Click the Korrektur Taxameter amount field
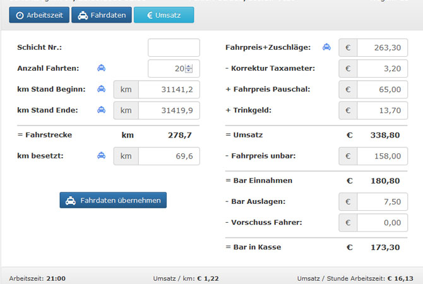 [382, 69]
